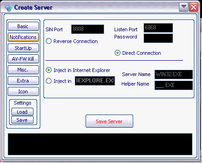Choose the custom Inject in radio button
Viewport: 202px width, 163px height.
48,81
